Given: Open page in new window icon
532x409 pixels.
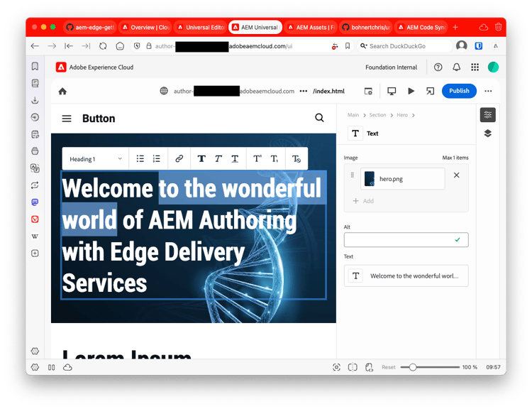Looking at the screenshot, I should [431, 91].
